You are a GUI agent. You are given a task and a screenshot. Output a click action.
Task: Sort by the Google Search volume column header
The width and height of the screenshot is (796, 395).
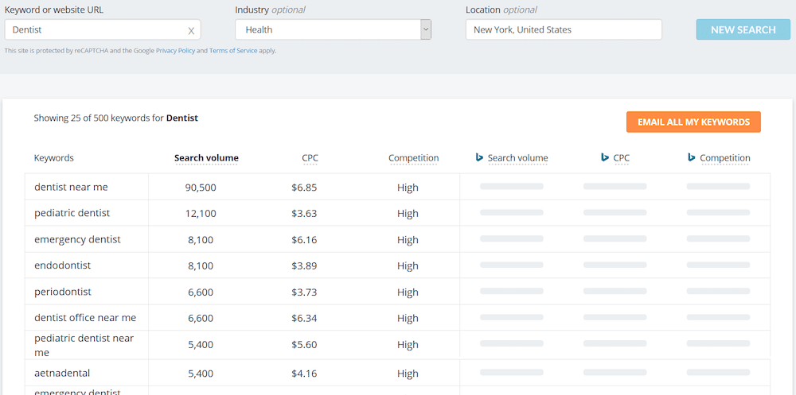coord(206,158)
